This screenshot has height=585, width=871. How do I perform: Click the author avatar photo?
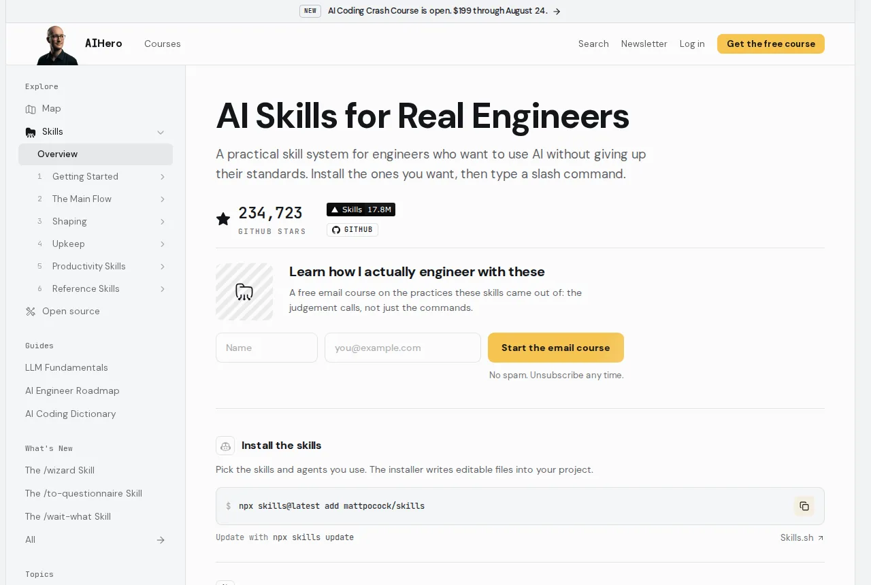coord(58,46)
